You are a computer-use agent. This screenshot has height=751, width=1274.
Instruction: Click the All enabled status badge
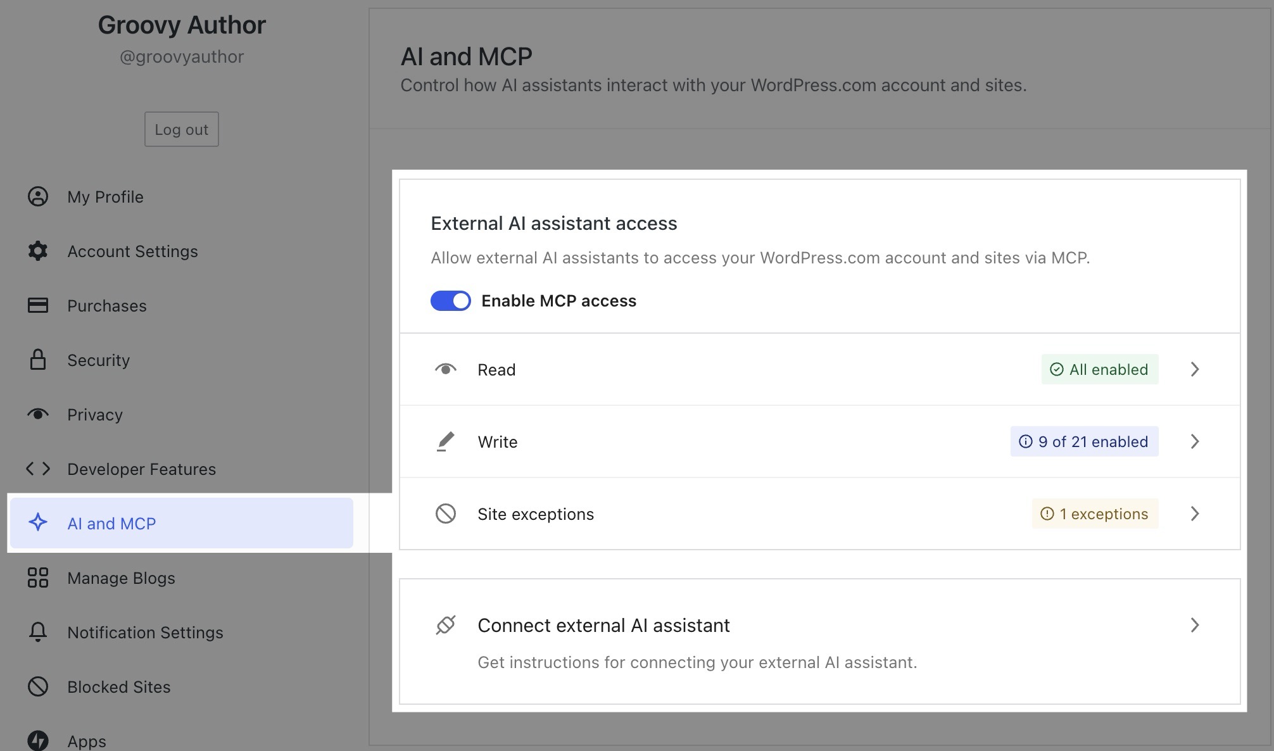(1100, 369)
